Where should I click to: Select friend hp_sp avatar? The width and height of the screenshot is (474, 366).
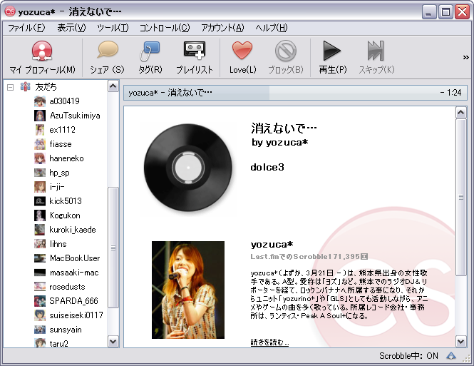tap(40, 173)
